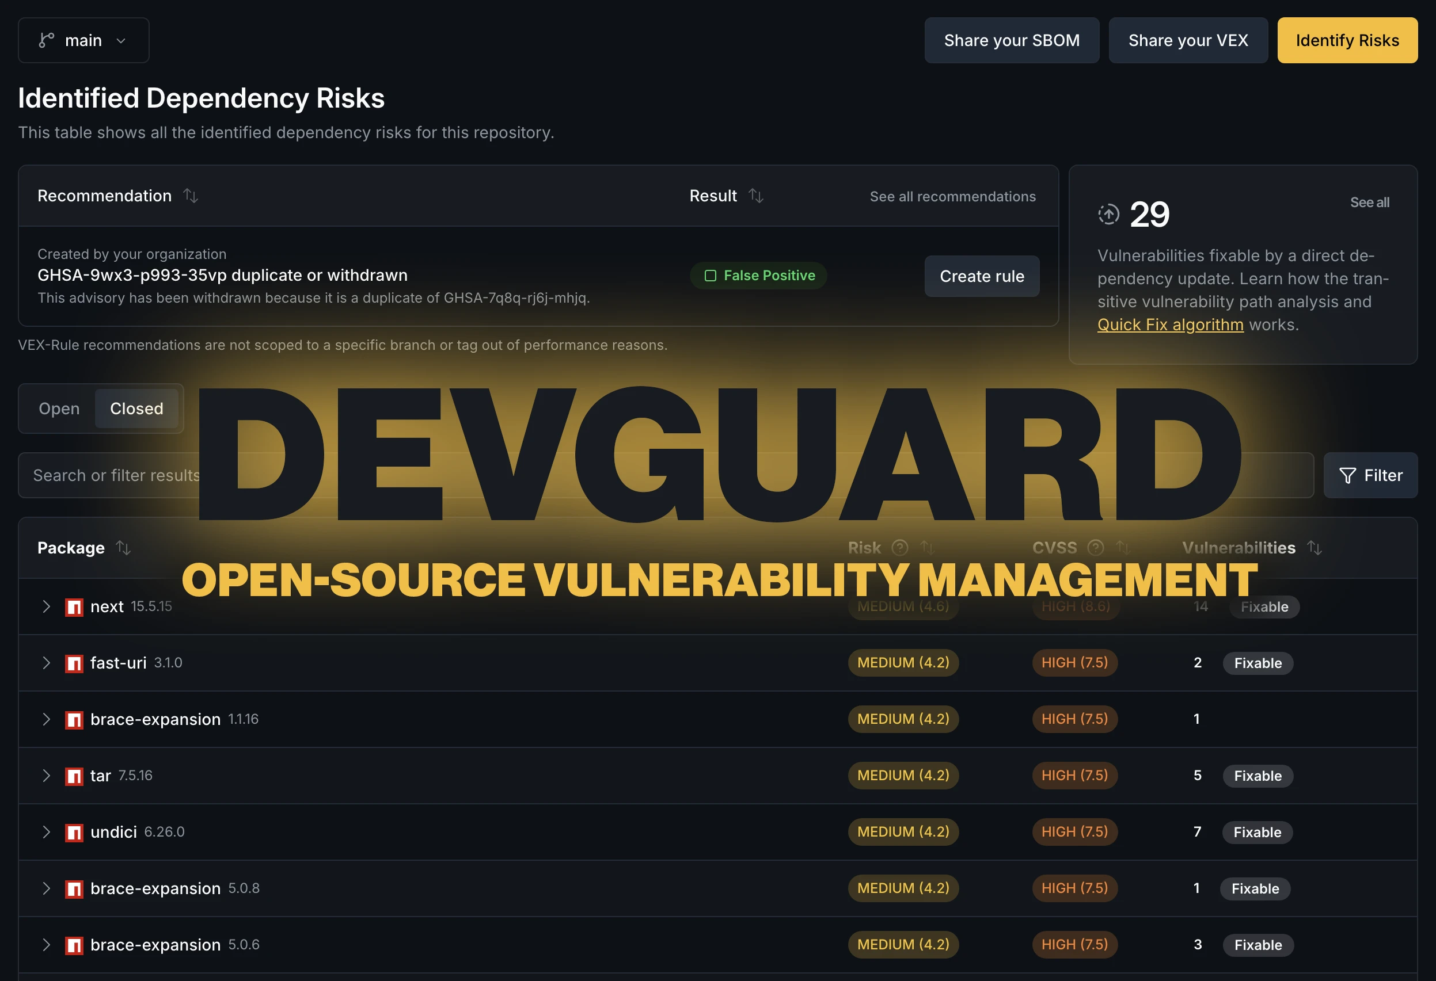The height and width of the screenshot is (981, 1436).
Task: Click the Fixable badge in fast-uri row
Action: 1258,663
